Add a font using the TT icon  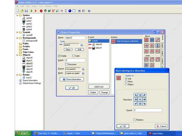(x=62, y=11)
